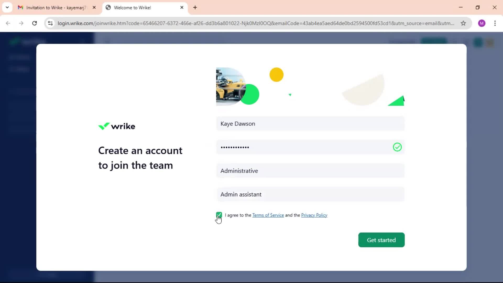Close the Invitation to Wrike tab

94,7
